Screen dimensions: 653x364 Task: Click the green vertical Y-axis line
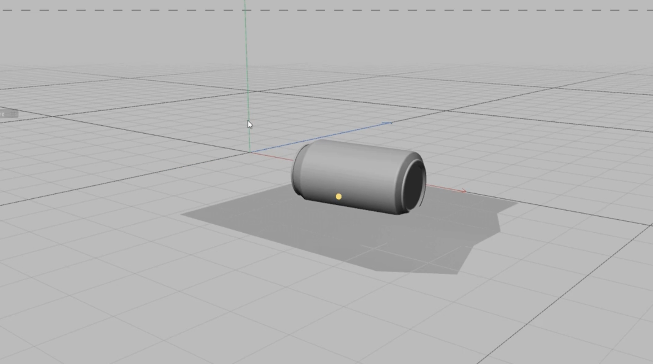coord(246,64)
